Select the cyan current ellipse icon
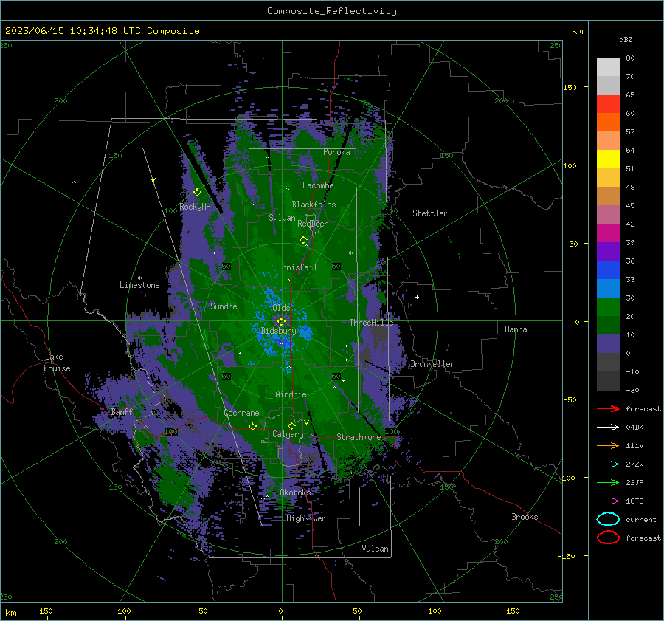This screenshot has height=621, width=664. tap(608, 519)
